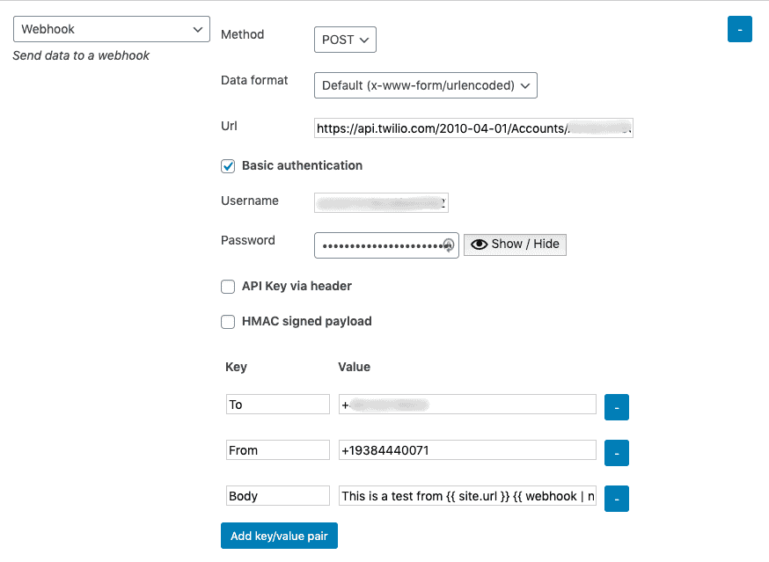The image size is (769, 562).
Task: Remove the 'Body' key/value pair row
Action: pos(616,499)
